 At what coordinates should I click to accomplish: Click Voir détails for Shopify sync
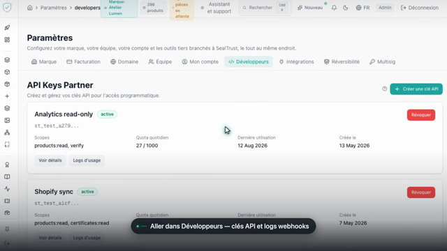[50, 238]
